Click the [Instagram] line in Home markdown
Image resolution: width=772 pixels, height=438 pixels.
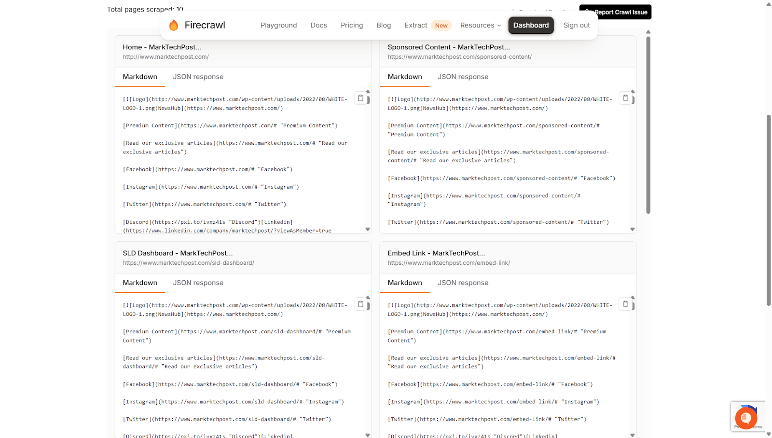[x=211, y=187]
